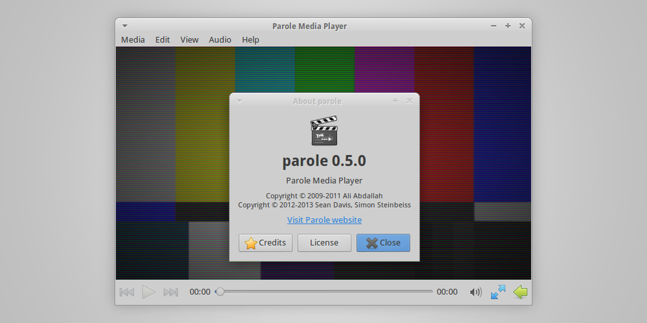The image size is (647, 323).
Task: Click the seek slider handle
Action: [220, 292]
